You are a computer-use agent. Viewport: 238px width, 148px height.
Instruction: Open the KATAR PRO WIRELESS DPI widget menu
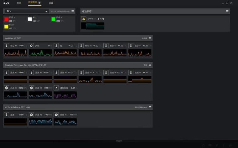tap(73, 11)
